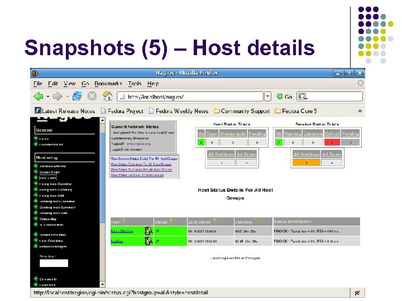
Task: View service details icon for second host row
Action: point(149,241)
